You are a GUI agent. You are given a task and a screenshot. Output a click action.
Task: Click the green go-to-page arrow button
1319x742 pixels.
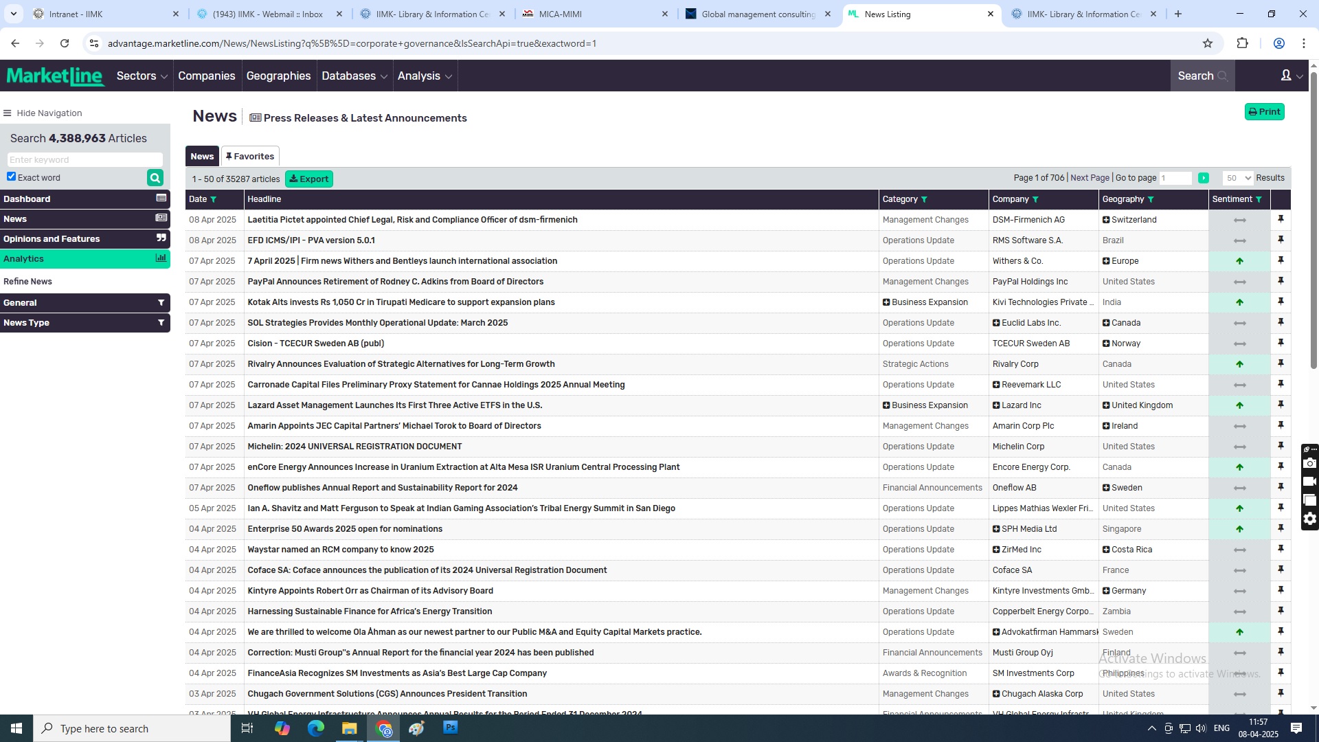point(1203,178)
